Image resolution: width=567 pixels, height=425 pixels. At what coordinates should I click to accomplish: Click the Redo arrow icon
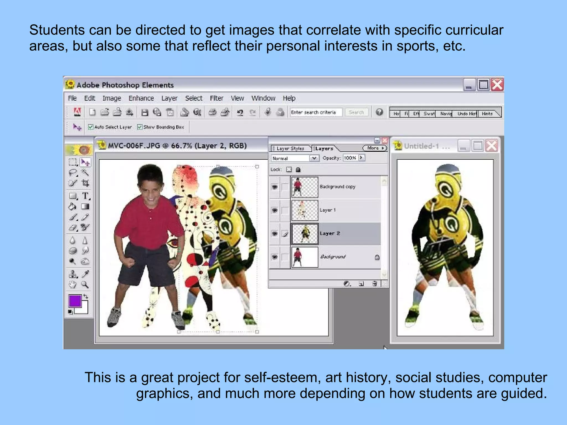(252, 112)
